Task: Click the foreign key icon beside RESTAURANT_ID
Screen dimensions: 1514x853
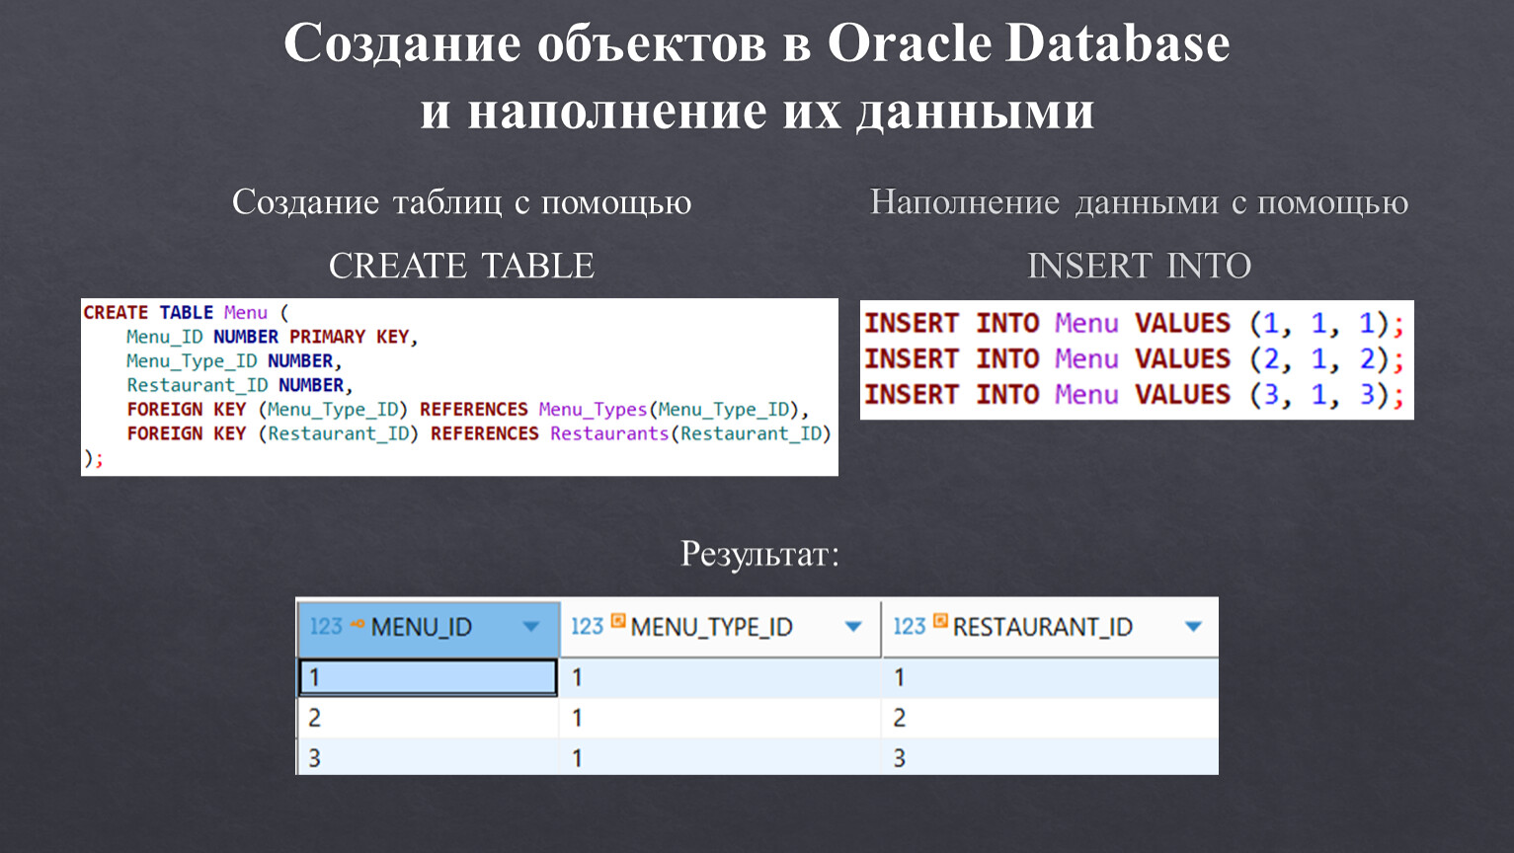Action: (940, 621)
